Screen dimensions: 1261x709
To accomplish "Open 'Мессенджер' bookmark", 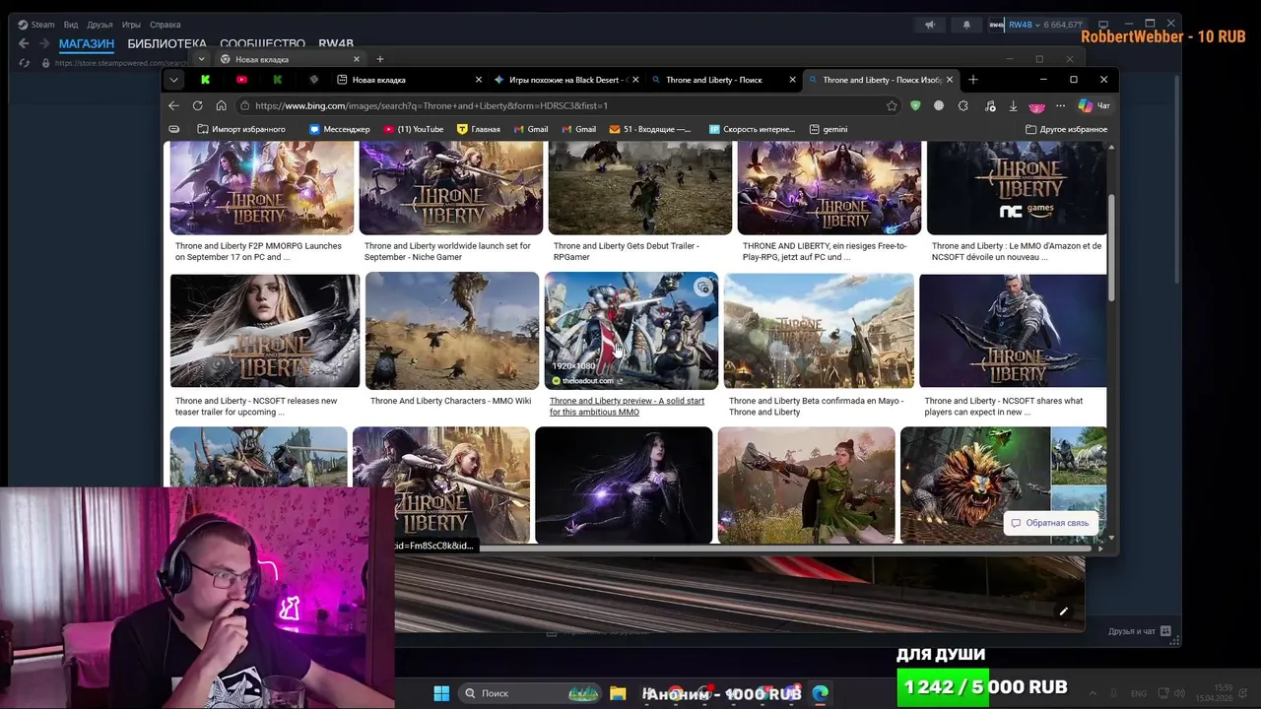I will 340,129.
